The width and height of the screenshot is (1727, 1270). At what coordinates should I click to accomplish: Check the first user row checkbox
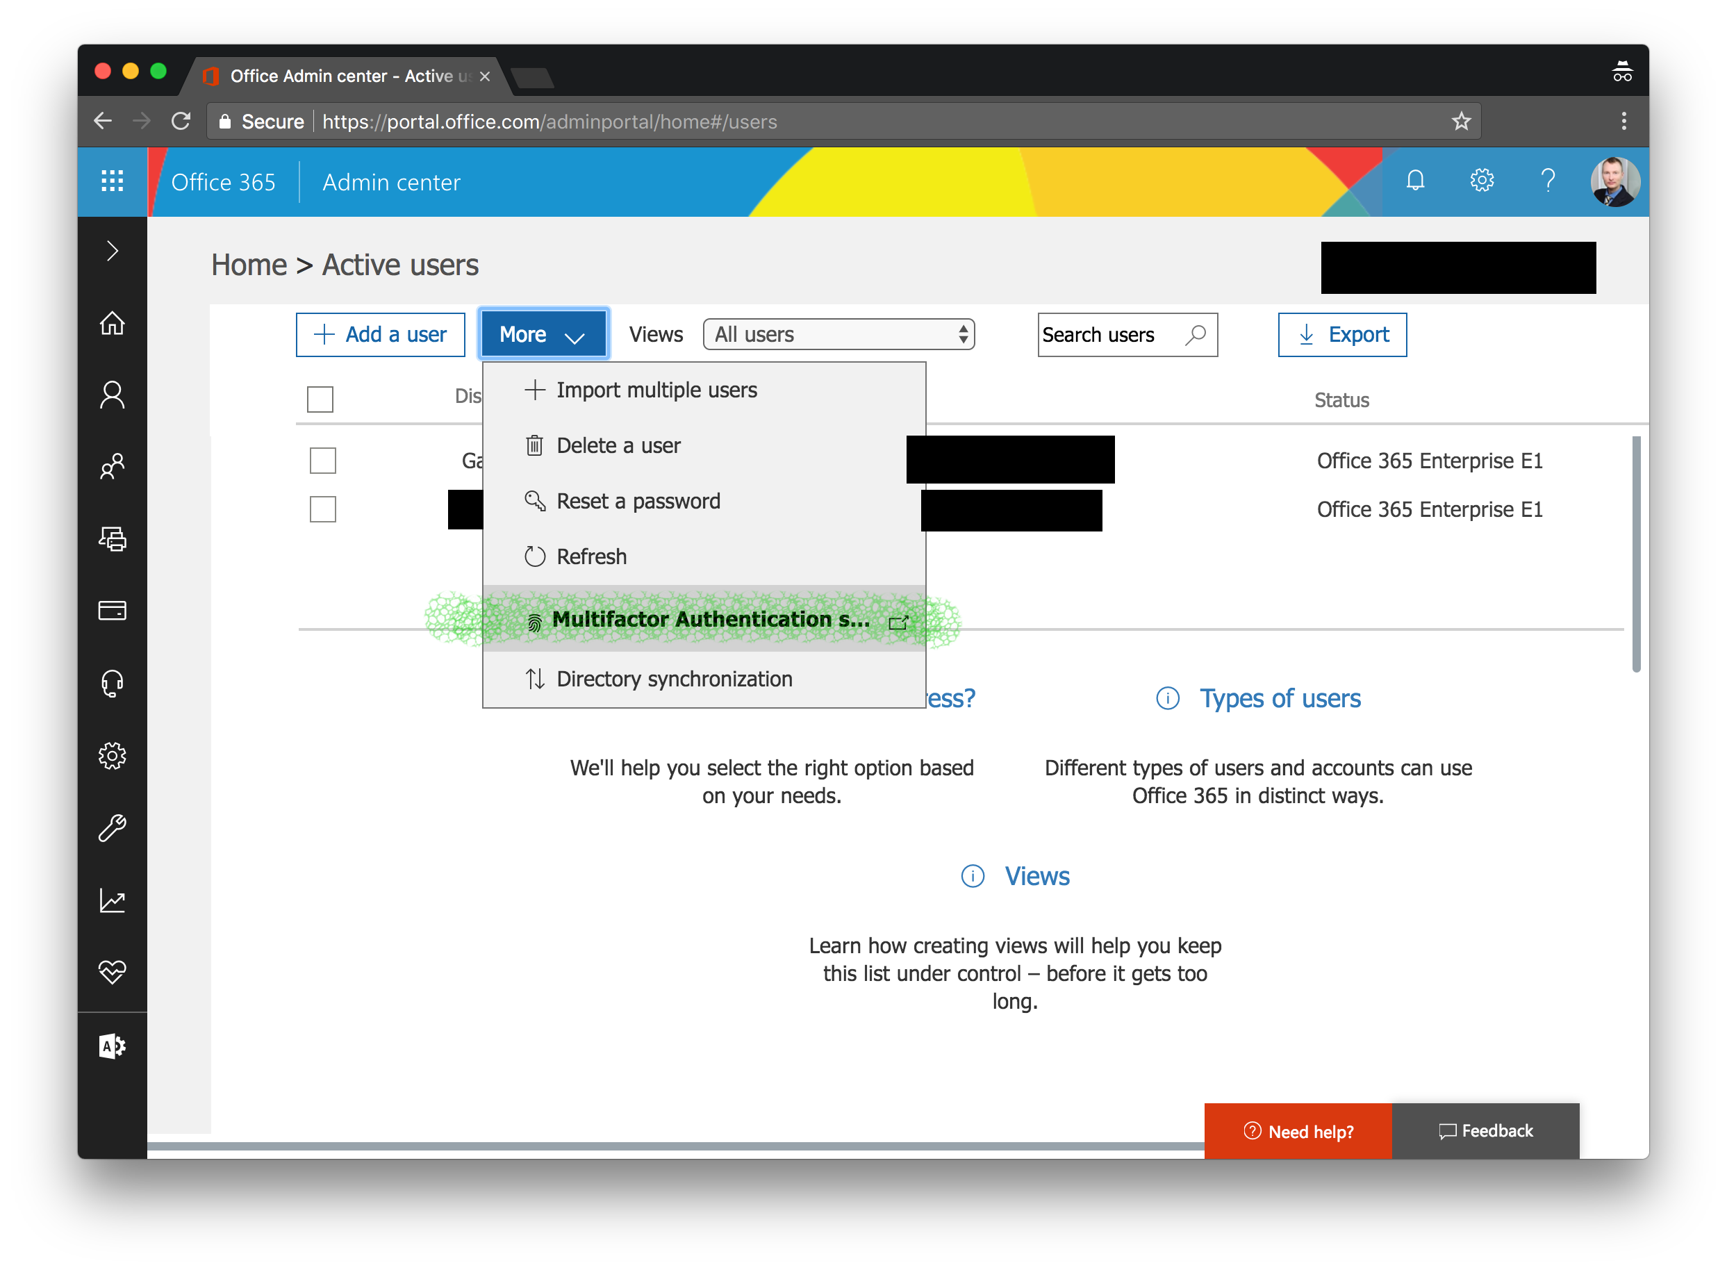(x=323, y=461)
